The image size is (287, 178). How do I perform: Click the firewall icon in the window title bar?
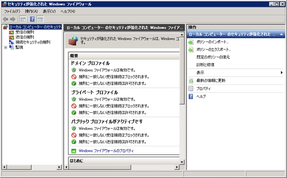coord(4,4)
